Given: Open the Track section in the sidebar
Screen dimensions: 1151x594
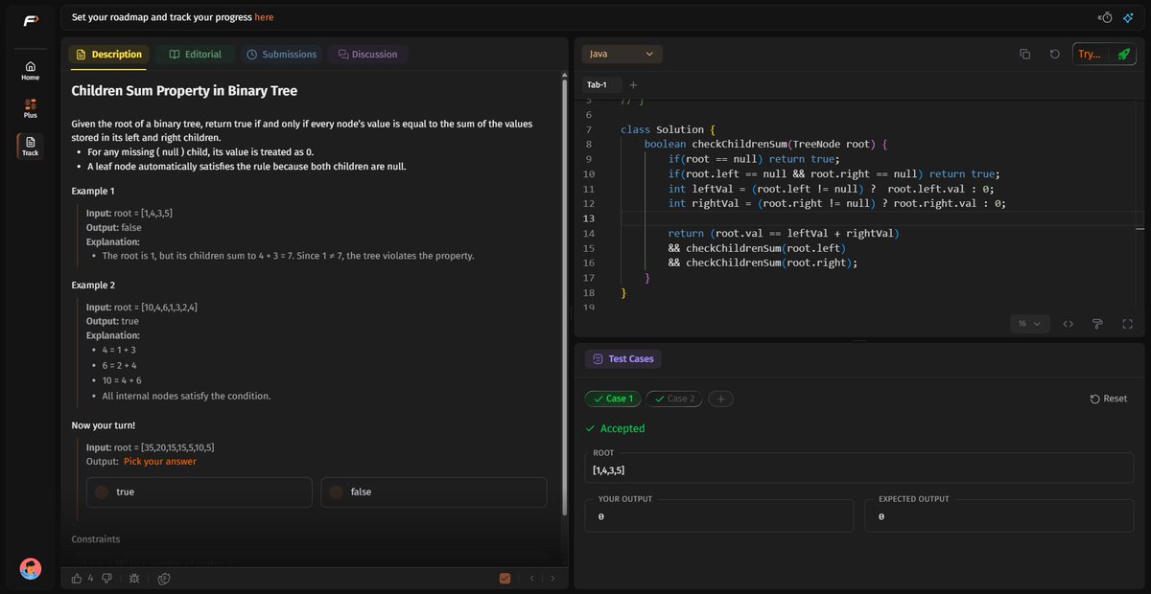Looking at the screenshot, I should click(x=31, y=146).
